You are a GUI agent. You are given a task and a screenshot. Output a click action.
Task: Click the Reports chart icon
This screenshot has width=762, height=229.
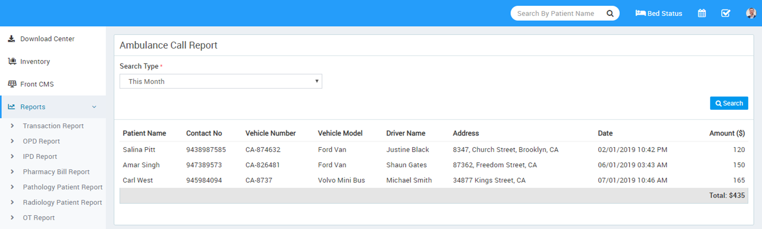pos(11,107)
